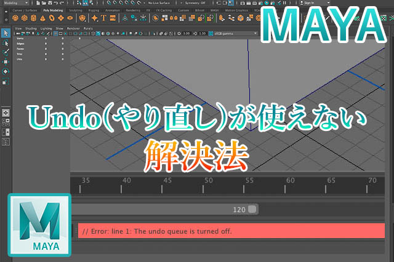Click the range slider handle near 120

(x=252, y=209)
